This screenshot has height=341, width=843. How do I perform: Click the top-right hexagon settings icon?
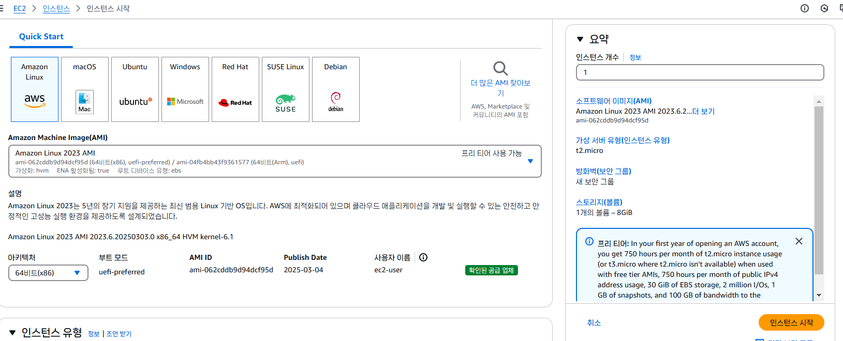tap(824, 8)
